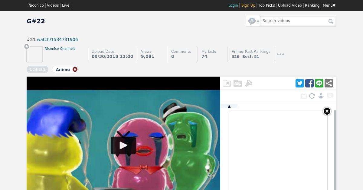Screen dimensions: 363x190
Task: Open the Anime tag
Action: click(x=63, y=69)
